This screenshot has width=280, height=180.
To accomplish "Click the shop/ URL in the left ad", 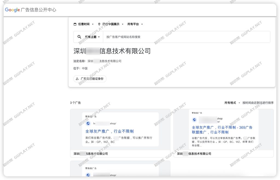I will click(x=105, y=124).
